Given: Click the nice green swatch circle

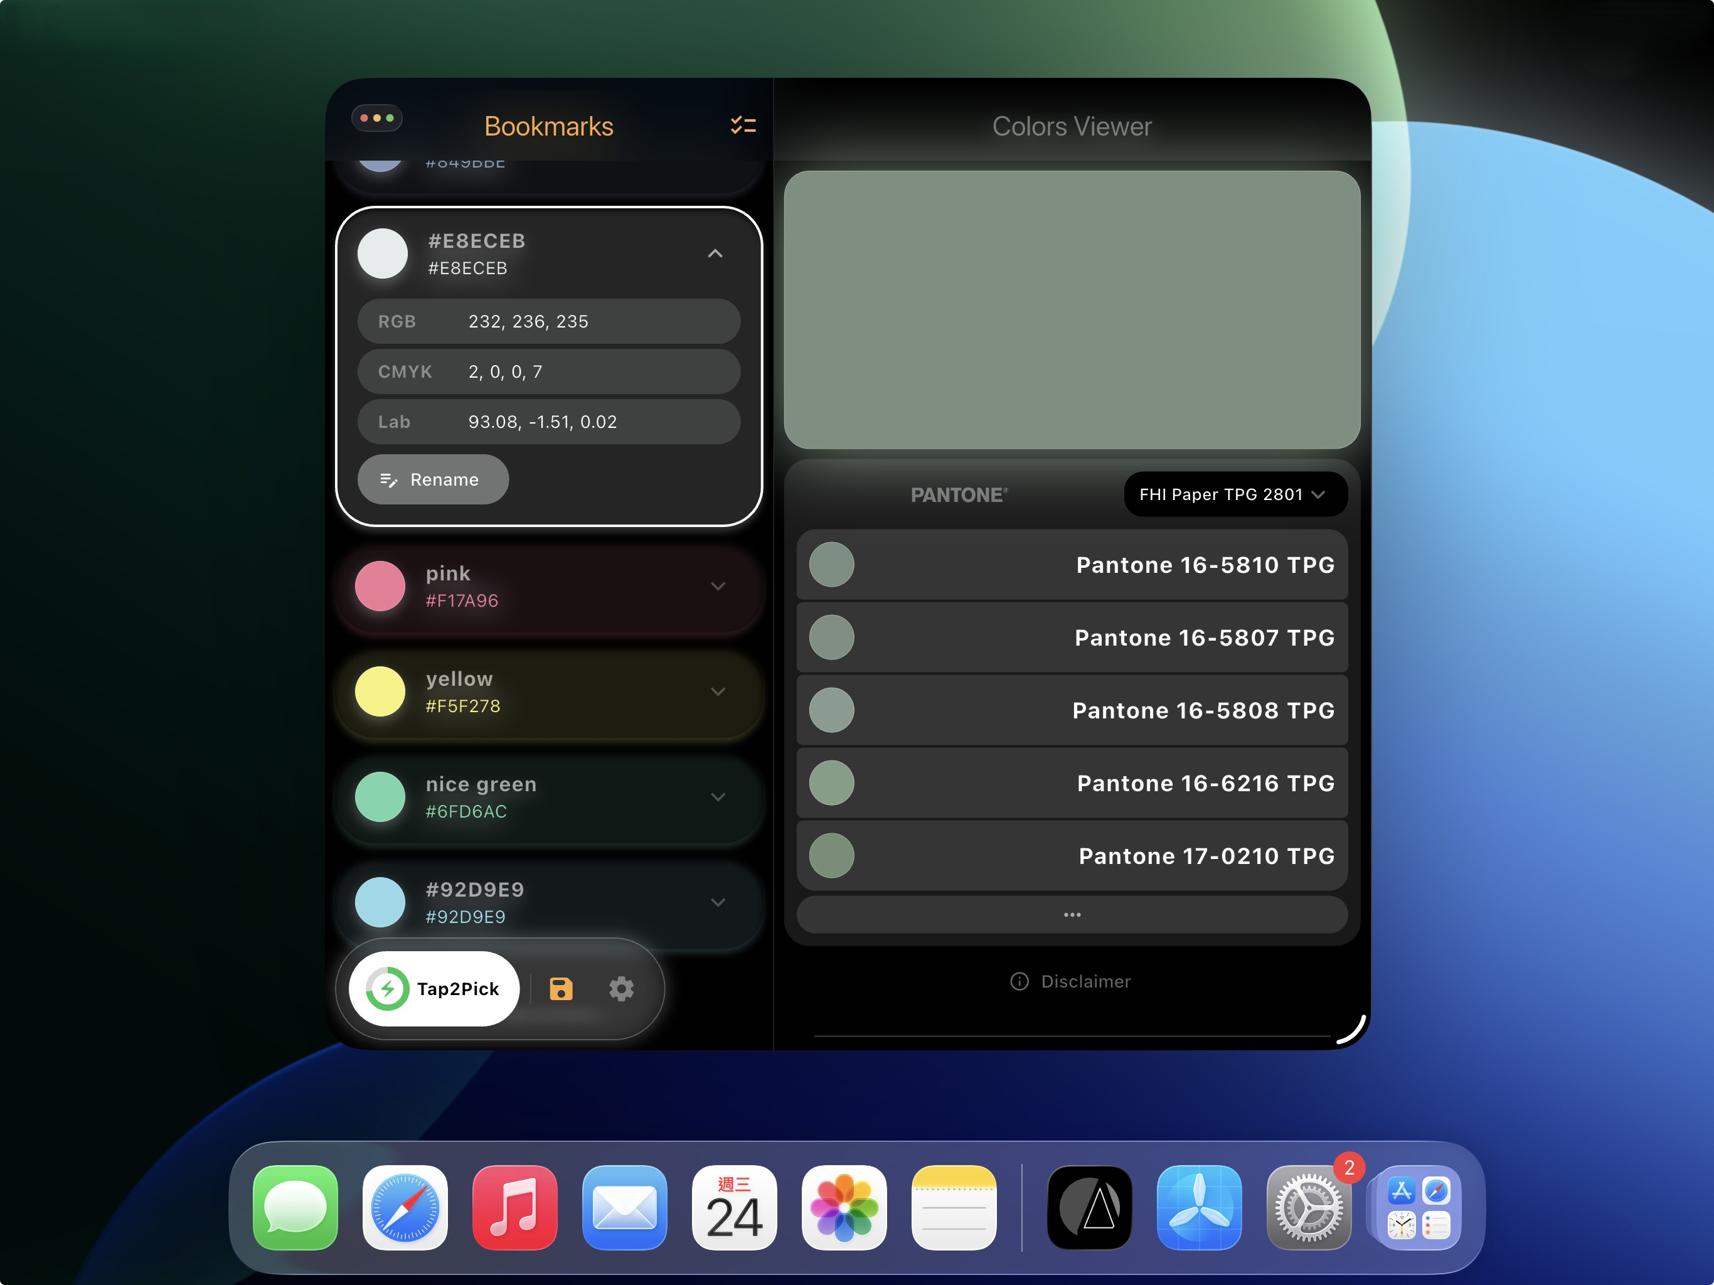Looking at the screenshot, I should coord(380,797).
